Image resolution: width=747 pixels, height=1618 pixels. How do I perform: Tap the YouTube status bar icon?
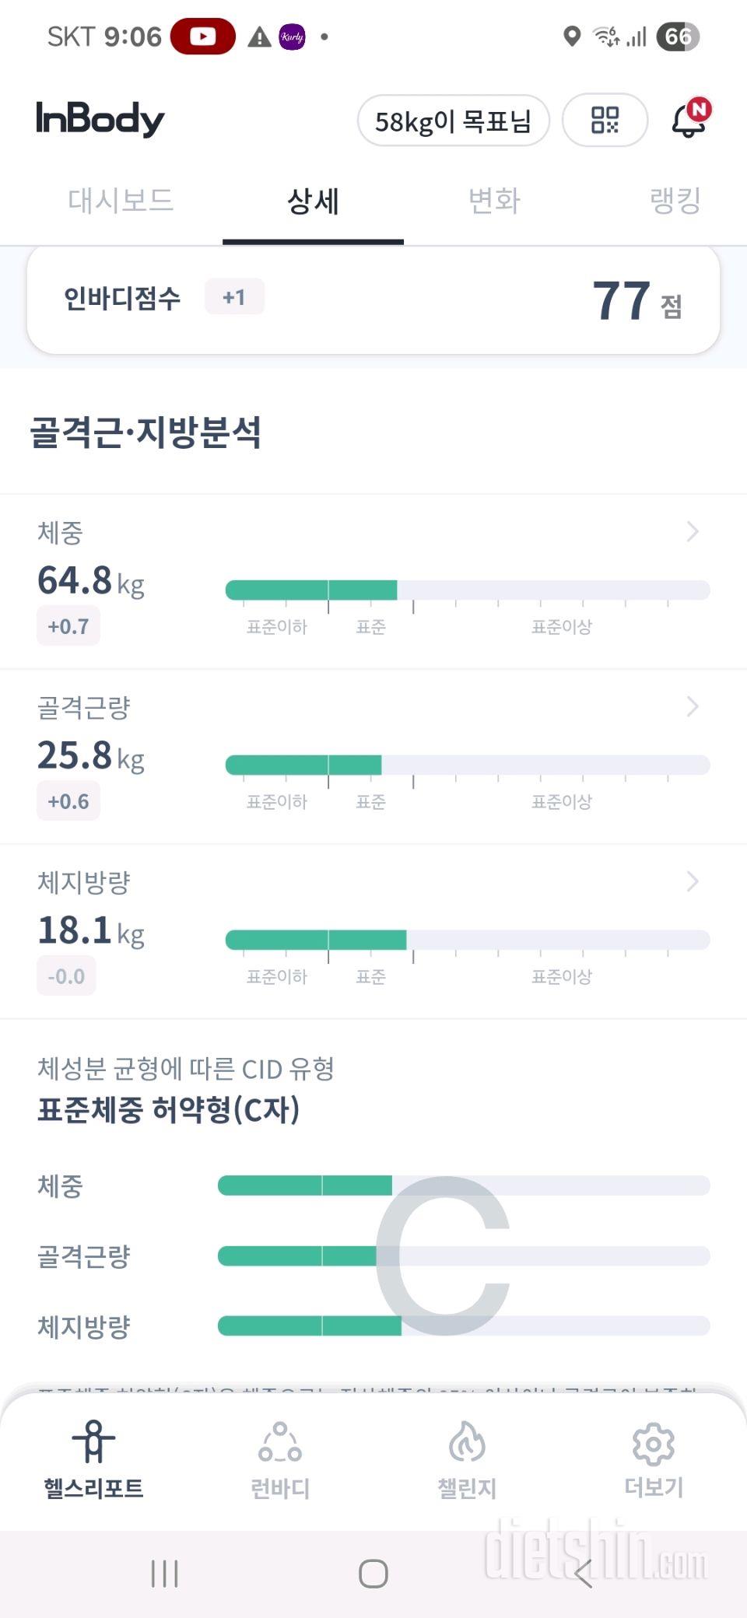pyautogui.click(x=203, y=37)
